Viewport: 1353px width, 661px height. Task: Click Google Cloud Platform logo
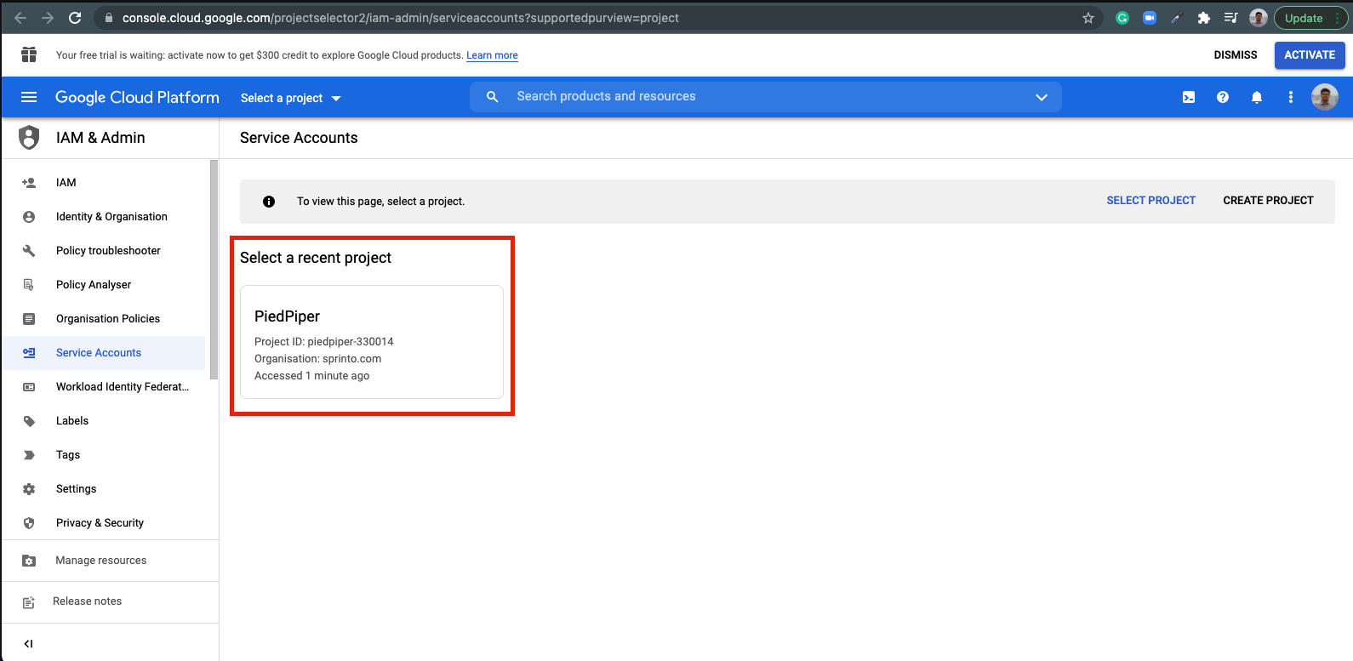137,97
